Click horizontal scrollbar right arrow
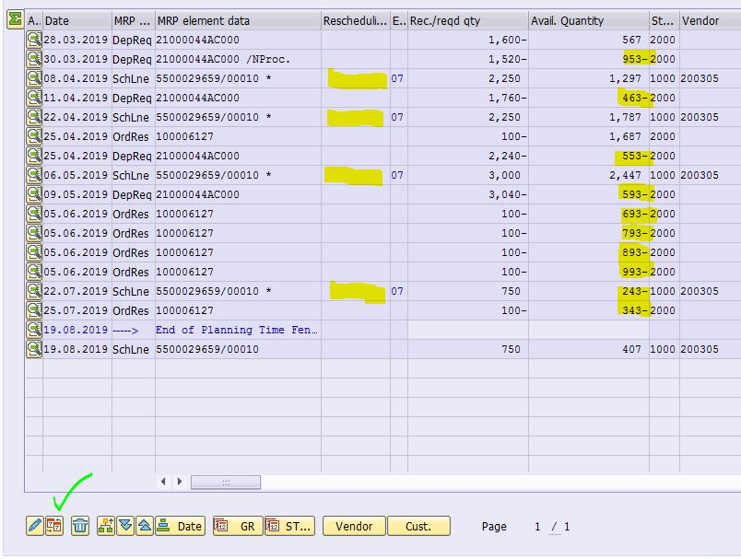 (180, 482)
